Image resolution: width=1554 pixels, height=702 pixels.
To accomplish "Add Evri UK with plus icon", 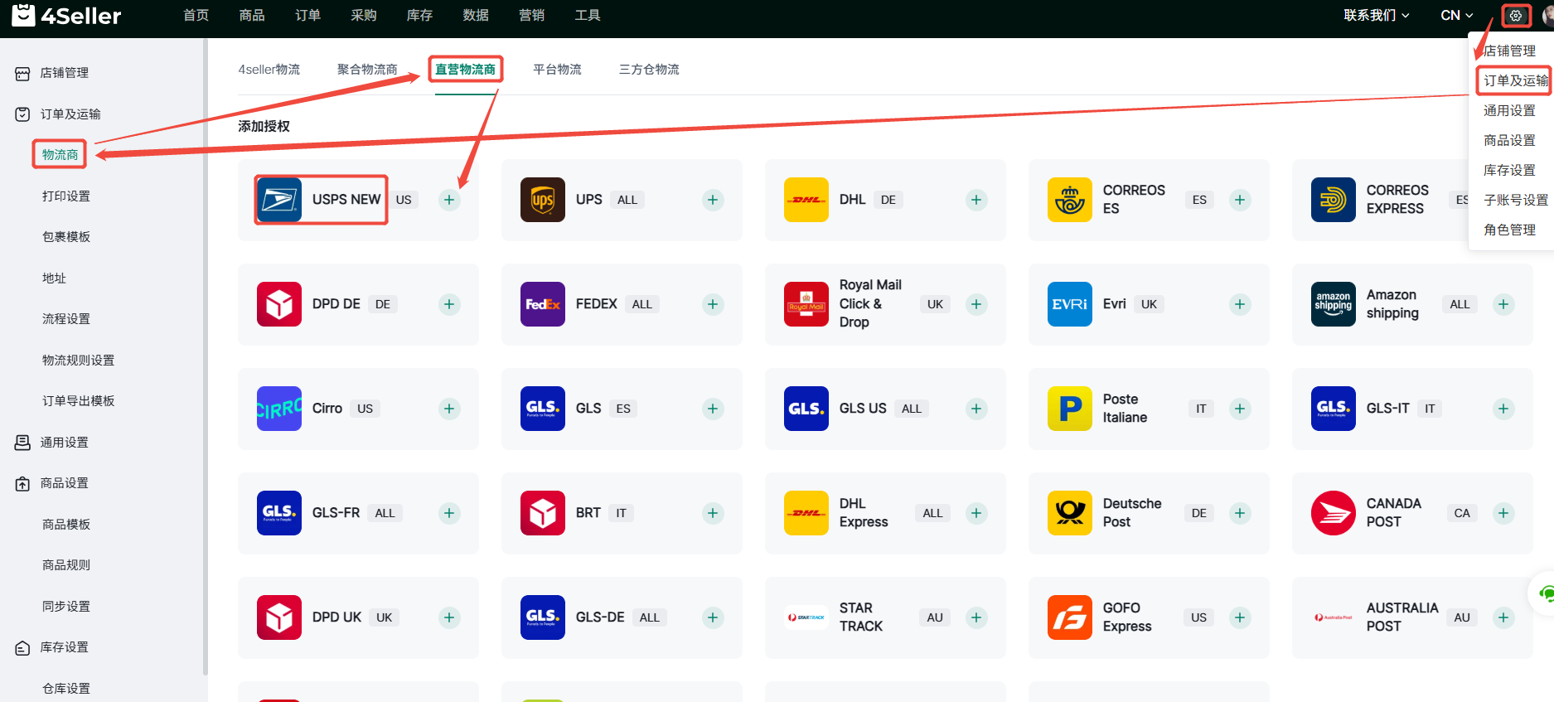I will pos(1240,304).
